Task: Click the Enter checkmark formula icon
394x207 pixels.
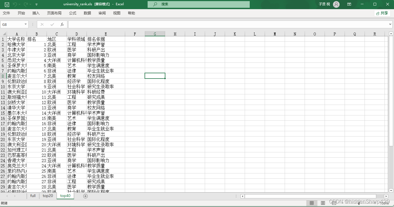Action: pos(52,24)
